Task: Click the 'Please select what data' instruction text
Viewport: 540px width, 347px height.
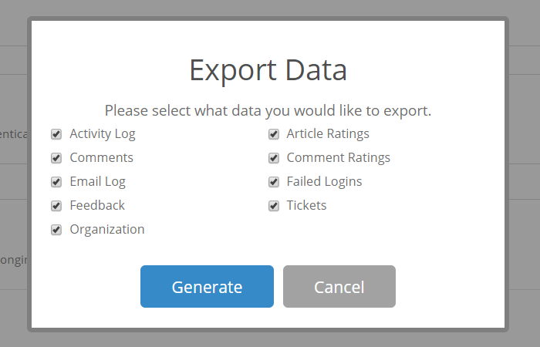Action: (x=268, y=111)
